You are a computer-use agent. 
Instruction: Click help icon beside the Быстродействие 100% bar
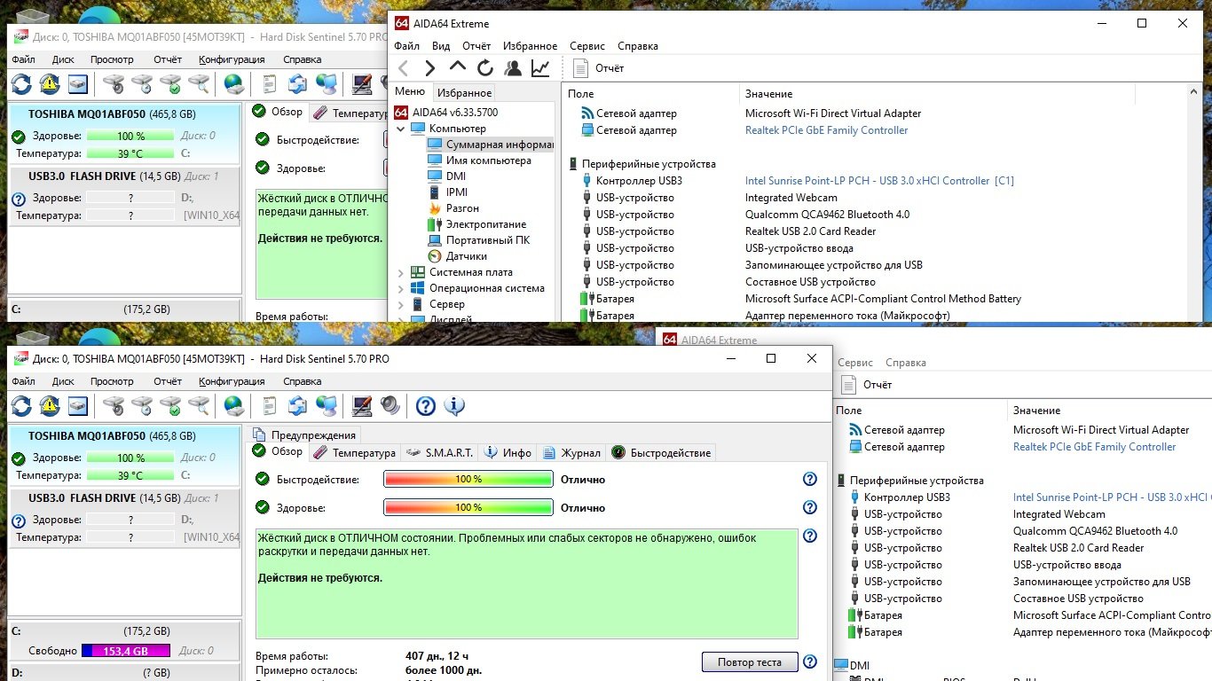tap(809, 479)
